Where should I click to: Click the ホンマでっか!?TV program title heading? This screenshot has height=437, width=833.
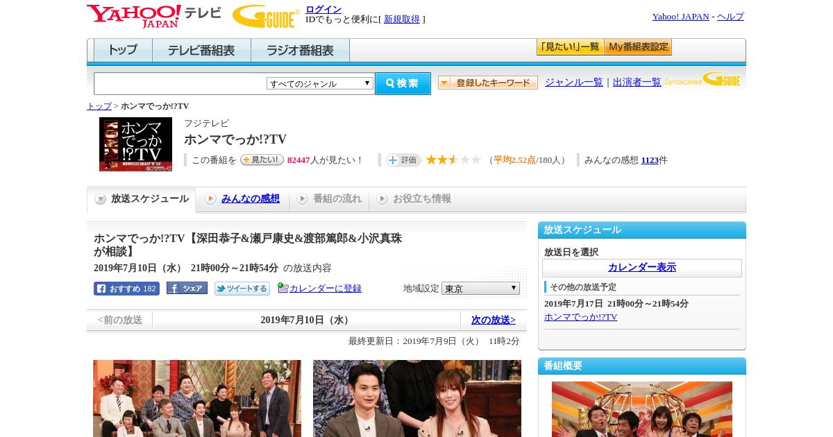tap(235, 139)
